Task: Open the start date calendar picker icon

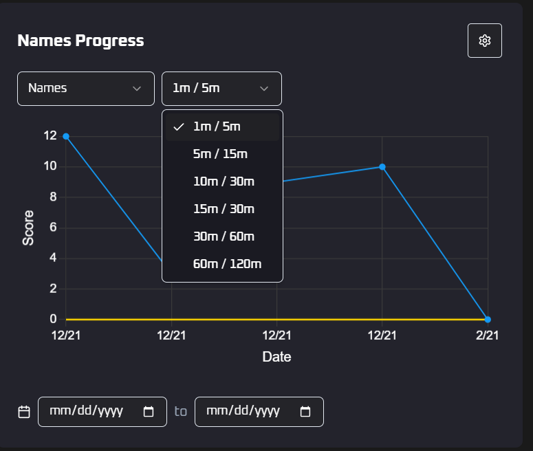Action: coord(149,412)
